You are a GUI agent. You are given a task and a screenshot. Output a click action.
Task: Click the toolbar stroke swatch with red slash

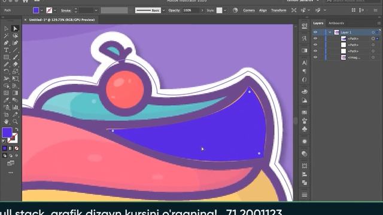tap(13, 138)
